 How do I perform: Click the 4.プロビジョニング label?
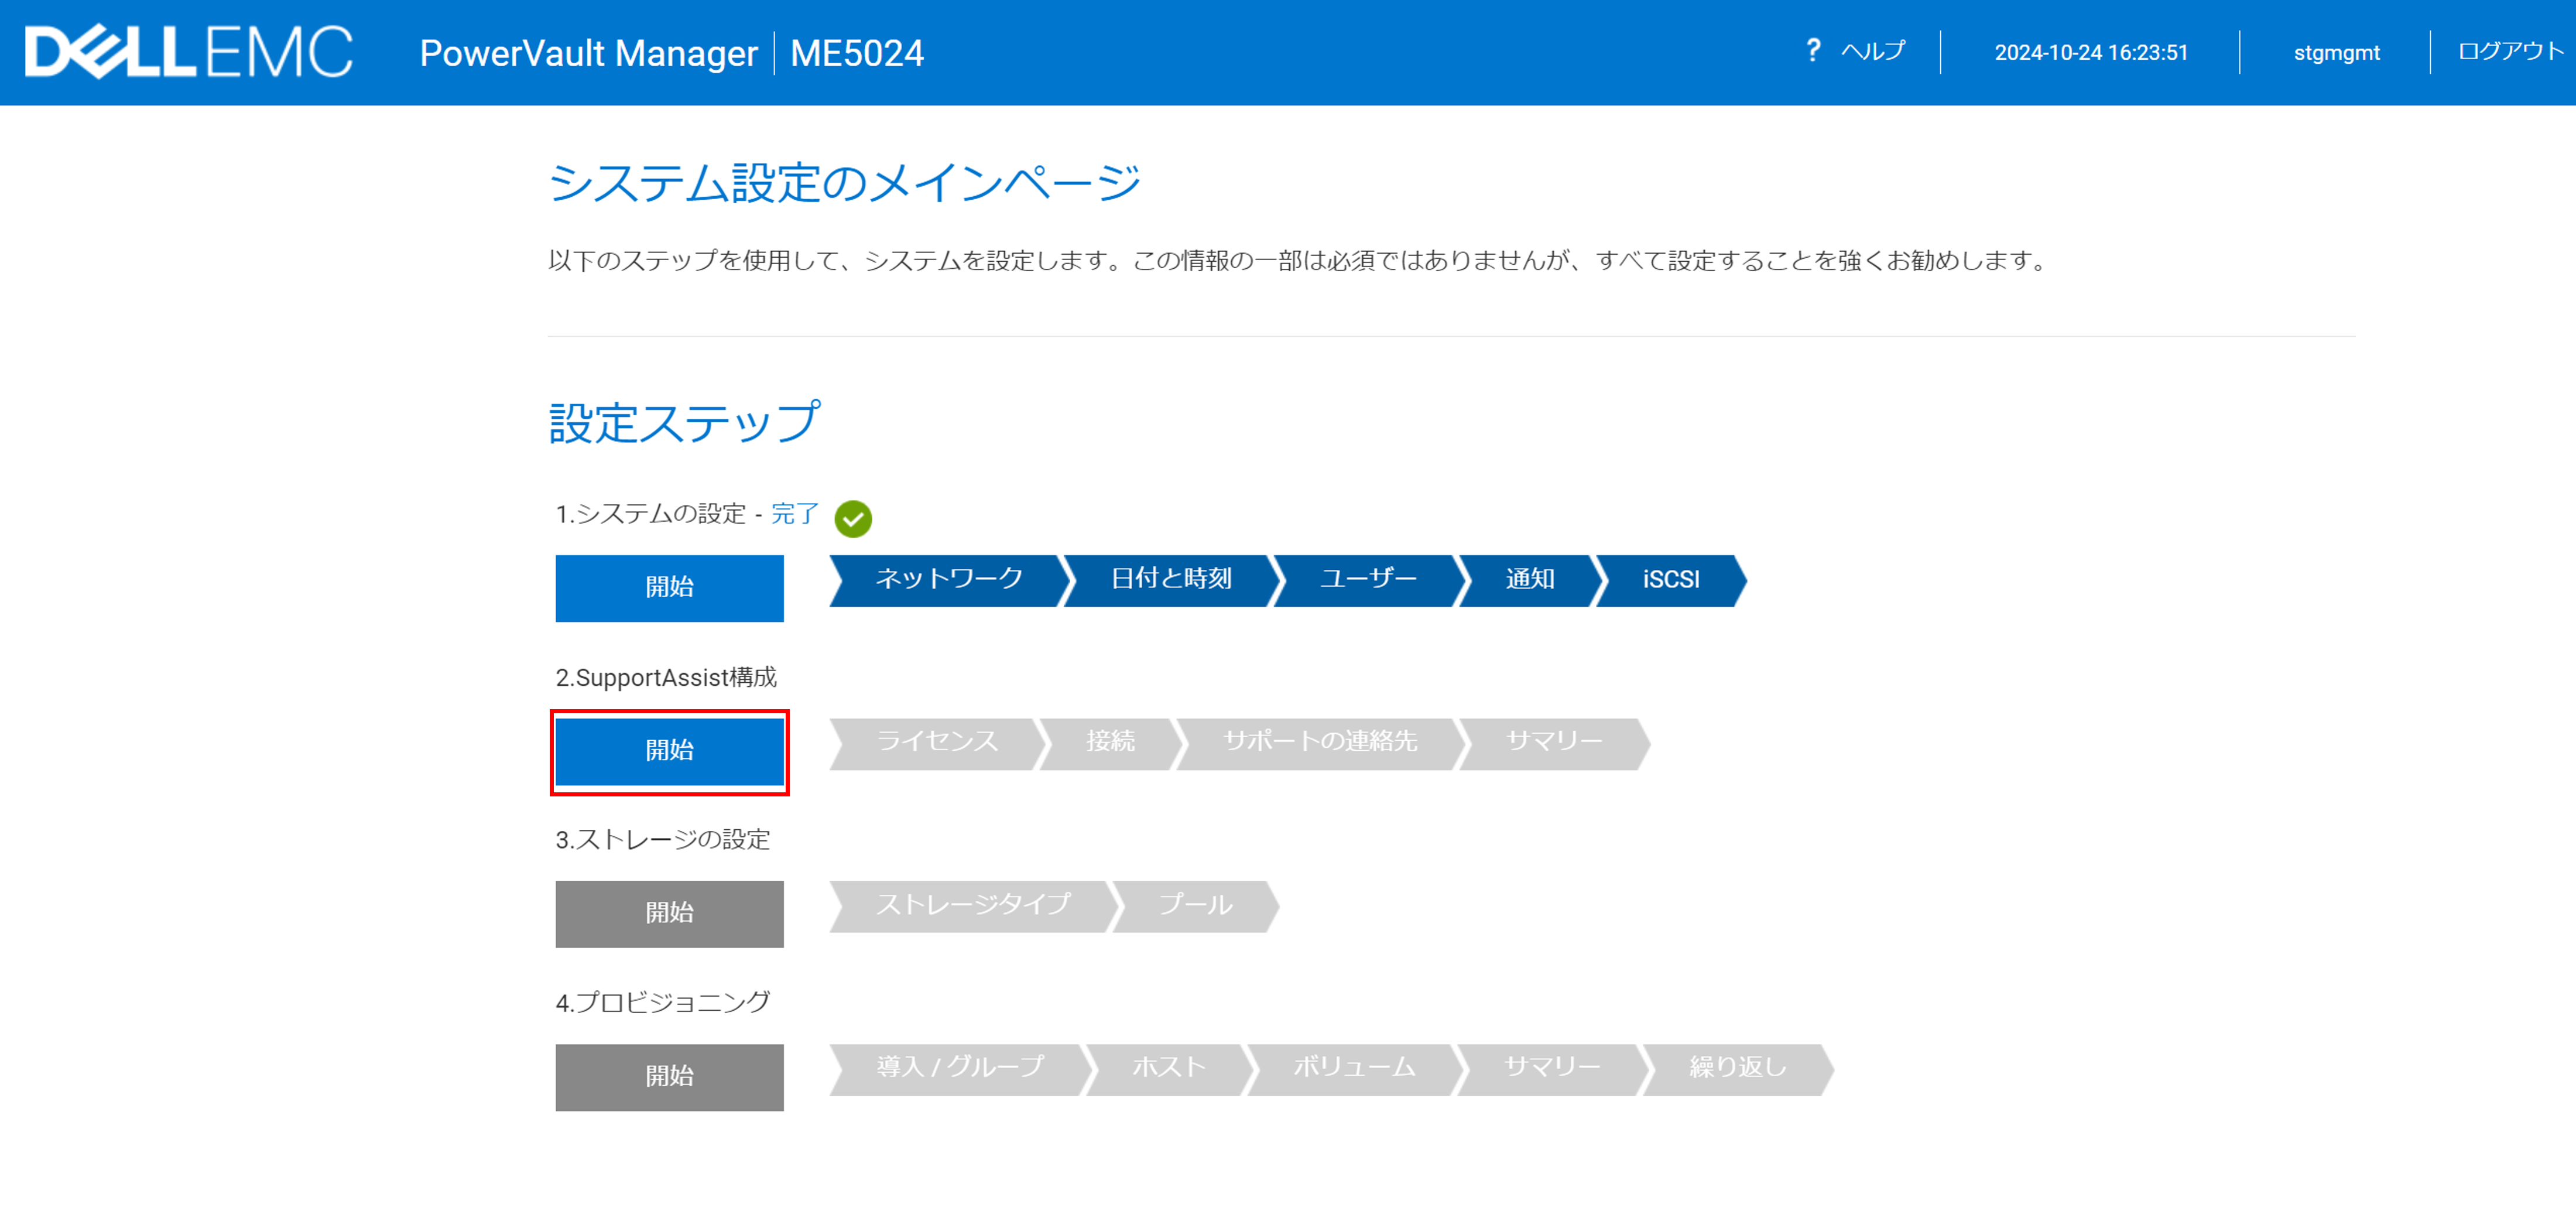tap(663, 1003)
